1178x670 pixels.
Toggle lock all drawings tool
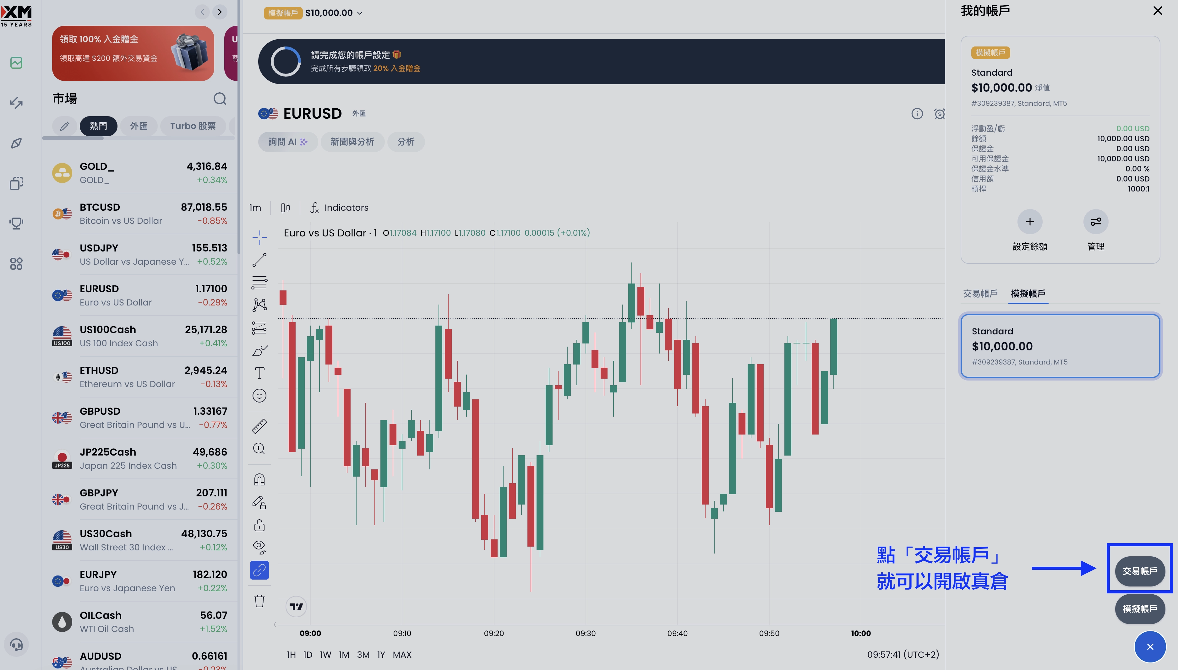(259, 525)
